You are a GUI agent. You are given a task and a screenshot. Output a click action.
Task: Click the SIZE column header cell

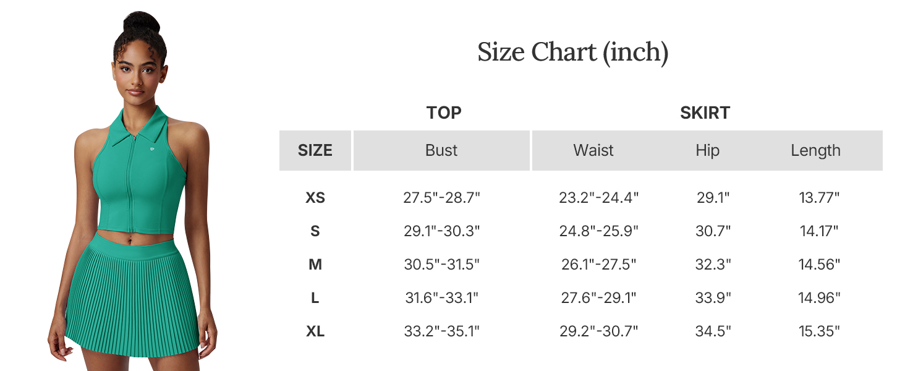[x=315, y=150]
